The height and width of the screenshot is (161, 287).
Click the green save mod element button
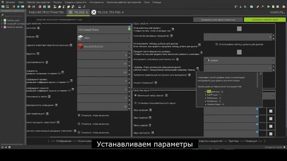click(265, 20)
